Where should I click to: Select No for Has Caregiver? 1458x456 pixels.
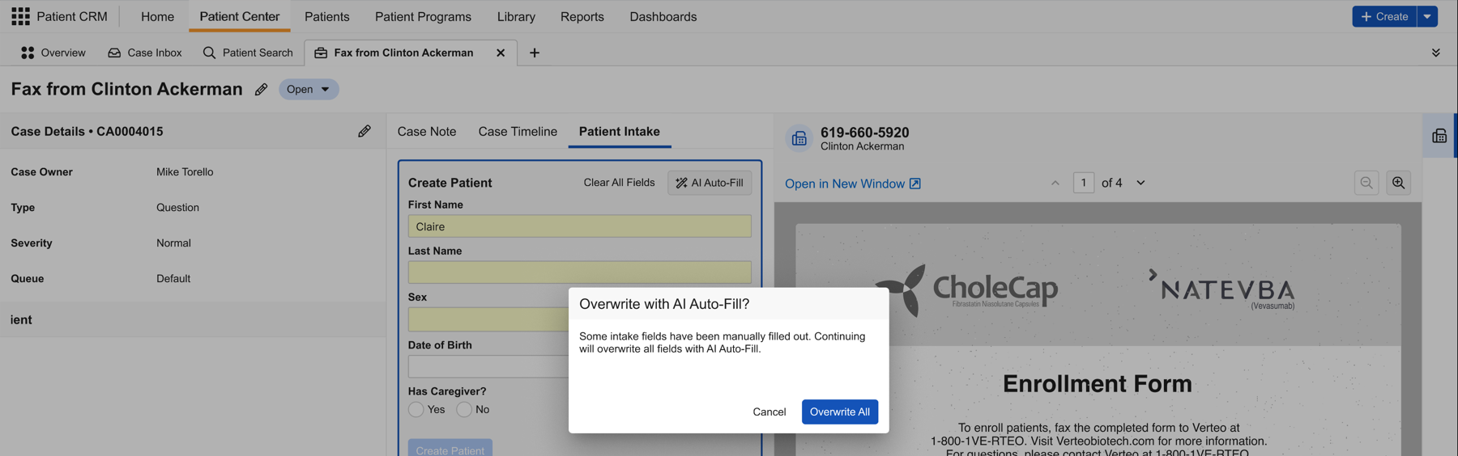(464, 409)
